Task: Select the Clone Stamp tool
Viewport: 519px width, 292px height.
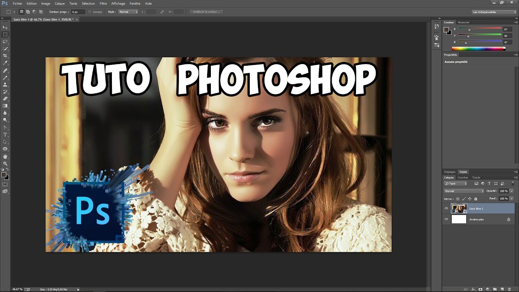Action: tap(5, 85)
